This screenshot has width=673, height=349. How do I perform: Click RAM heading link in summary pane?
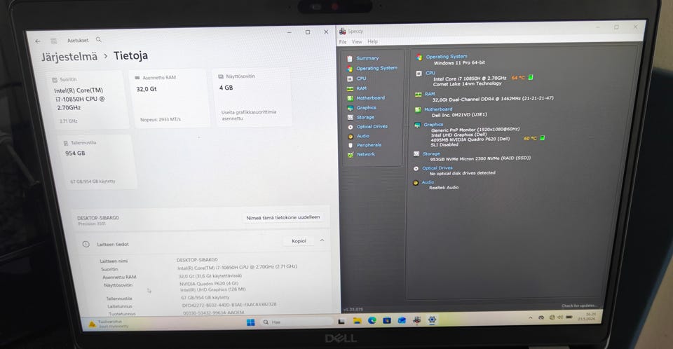[x=430, y=94]
